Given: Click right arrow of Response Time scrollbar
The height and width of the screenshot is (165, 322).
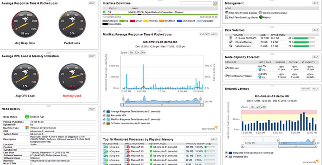Looking at the screenshot, I should pos(201,104).
